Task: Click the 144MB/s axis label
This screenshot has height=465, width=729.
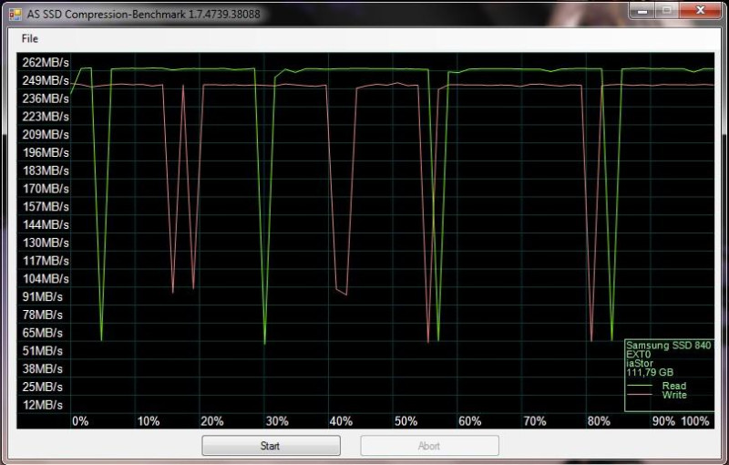Action: point(46,224)
